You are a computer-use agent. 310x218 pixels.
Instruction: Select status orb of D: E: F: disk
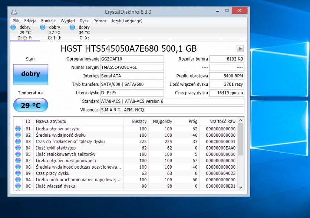click(x=13, y=27)
